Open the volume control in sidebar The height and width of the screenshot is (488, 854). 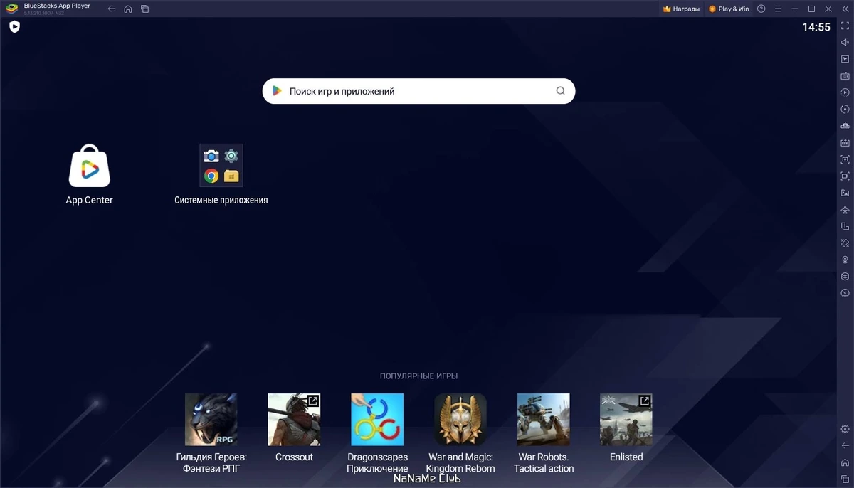(x=845, y=43)
